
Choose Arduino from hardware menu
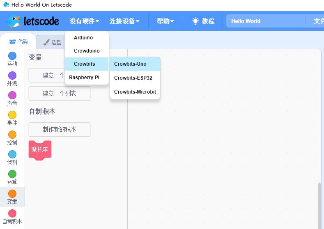coord(87,38)
